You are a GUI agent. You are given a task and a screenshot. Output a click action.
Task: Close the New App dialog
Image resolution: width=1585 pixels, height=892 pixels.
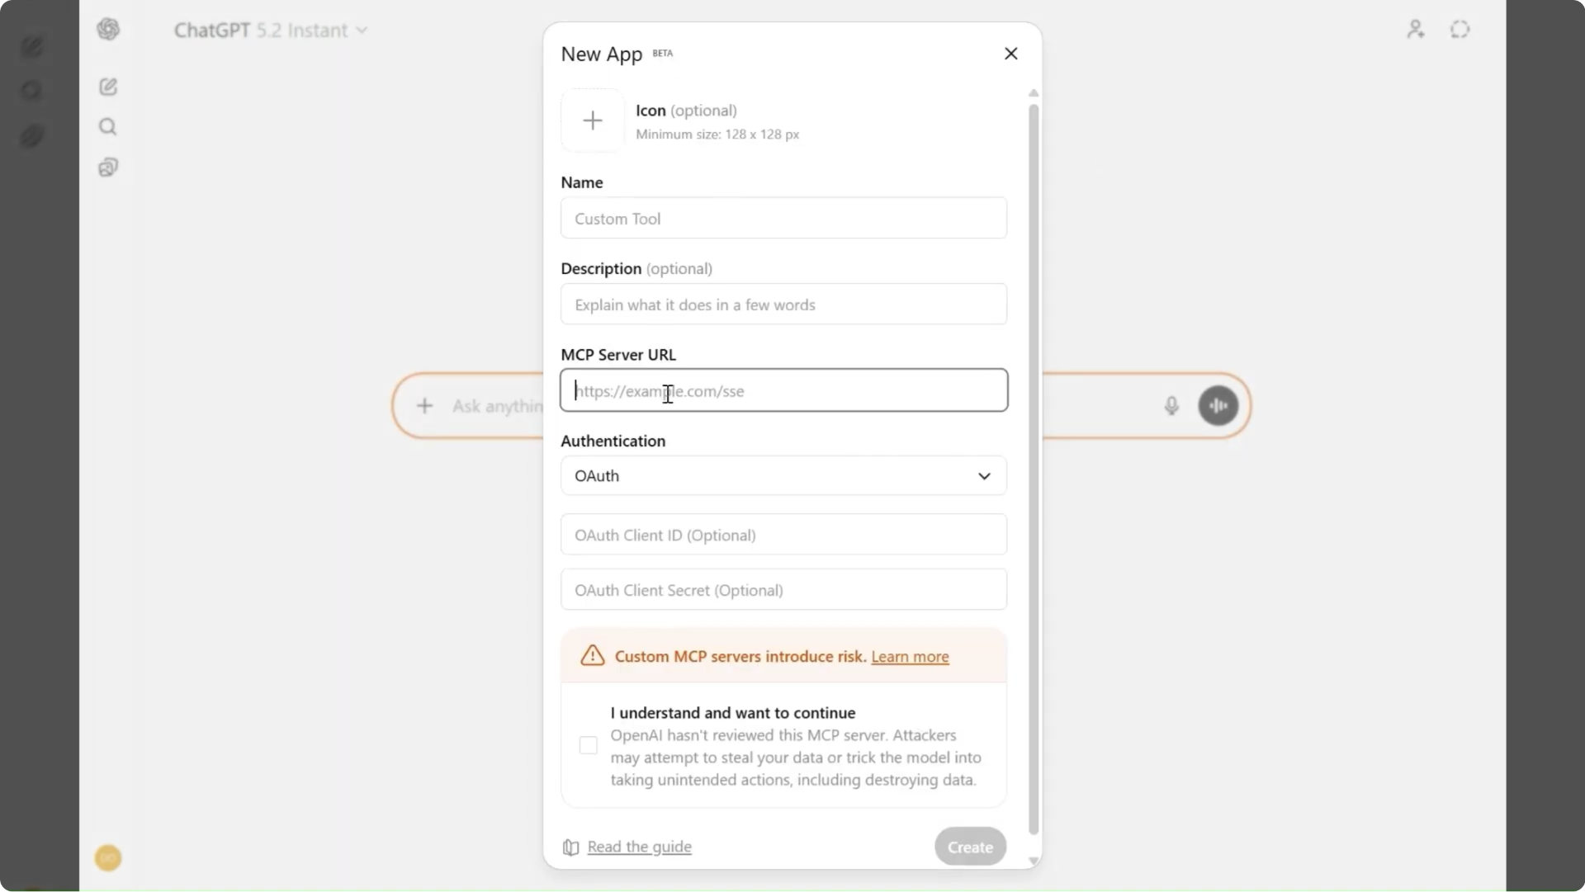pos(1011,53)
